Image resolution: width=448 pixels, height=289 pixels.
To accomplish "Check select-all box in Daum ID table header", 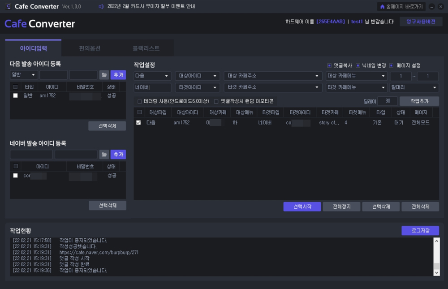I will (x=15, y=86).
